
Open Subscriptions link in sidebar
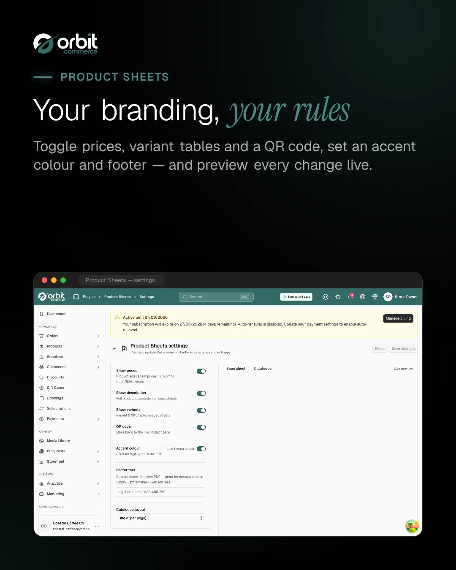click(59, 409)
